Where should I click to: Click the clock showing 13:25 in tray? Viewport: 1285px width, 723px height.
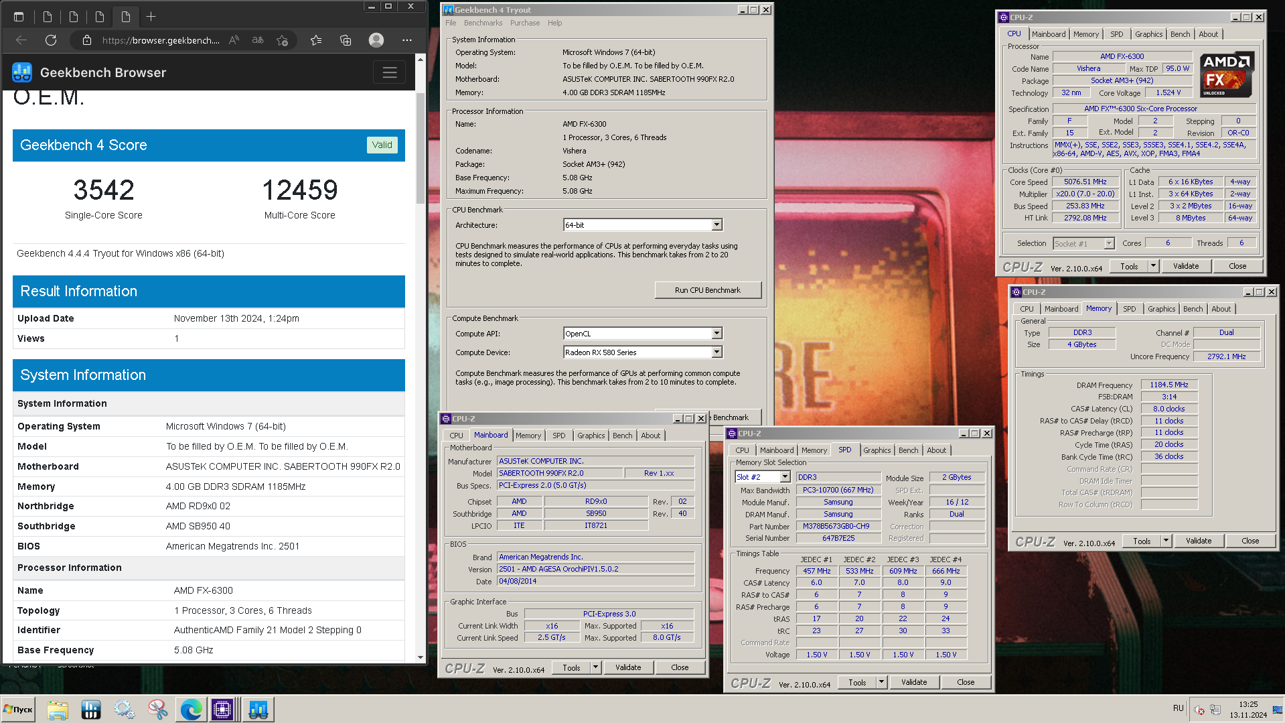(1248, 704)
